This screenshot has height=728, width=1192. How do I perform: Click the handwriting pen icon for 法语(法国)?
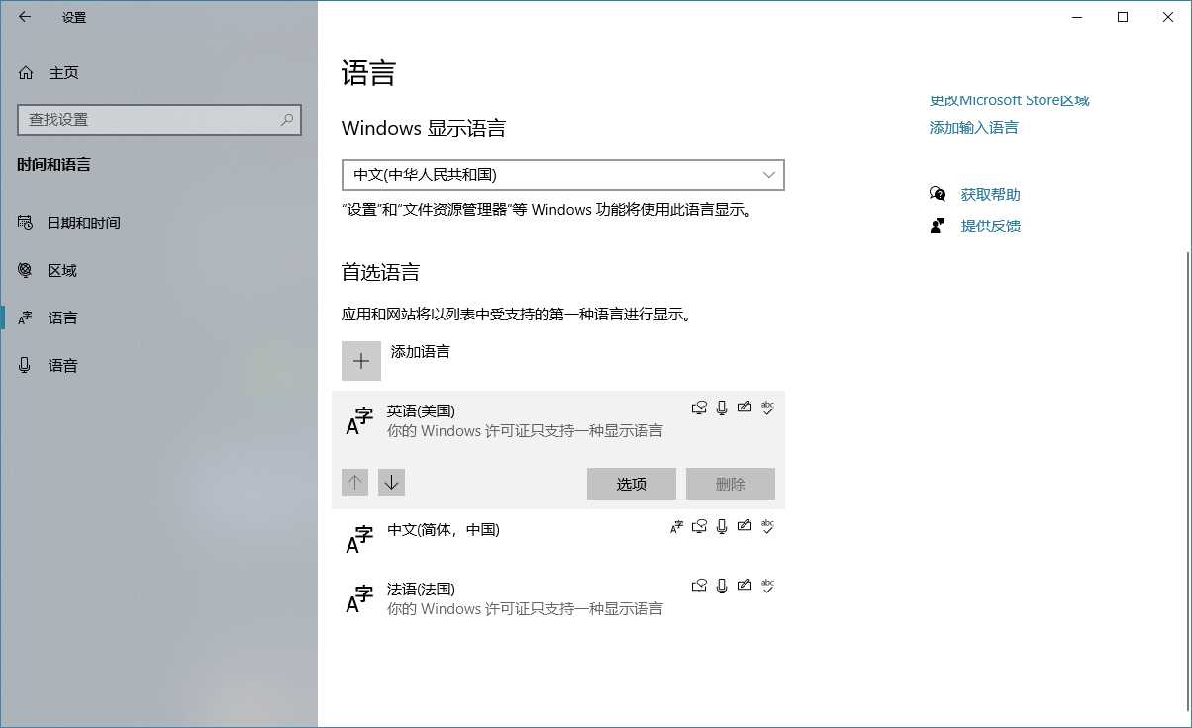(x=745, y=586)
